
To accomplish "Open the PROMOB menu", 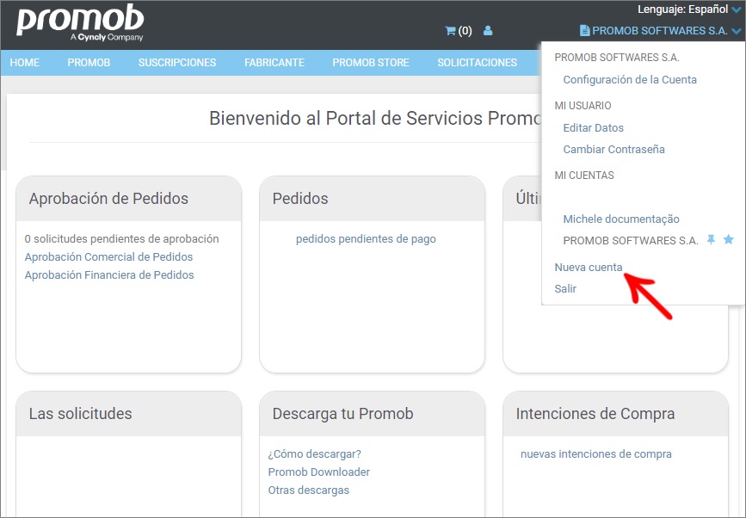I will coord(89,62).
